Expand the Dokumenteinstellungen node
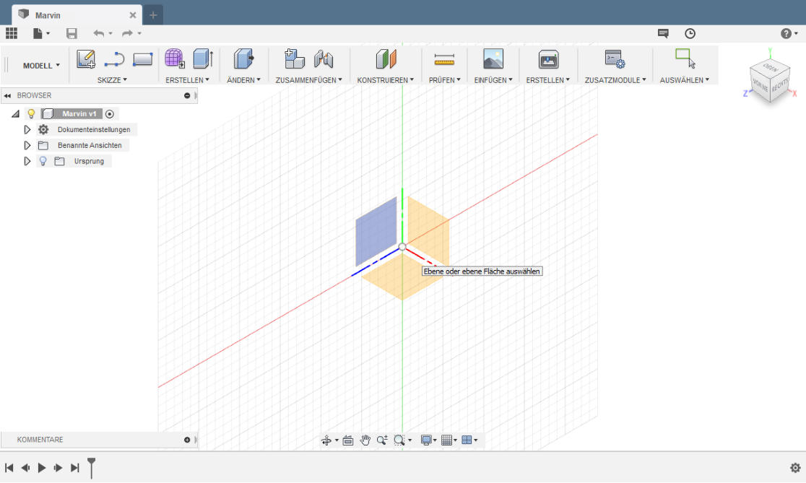 (27, 129)
